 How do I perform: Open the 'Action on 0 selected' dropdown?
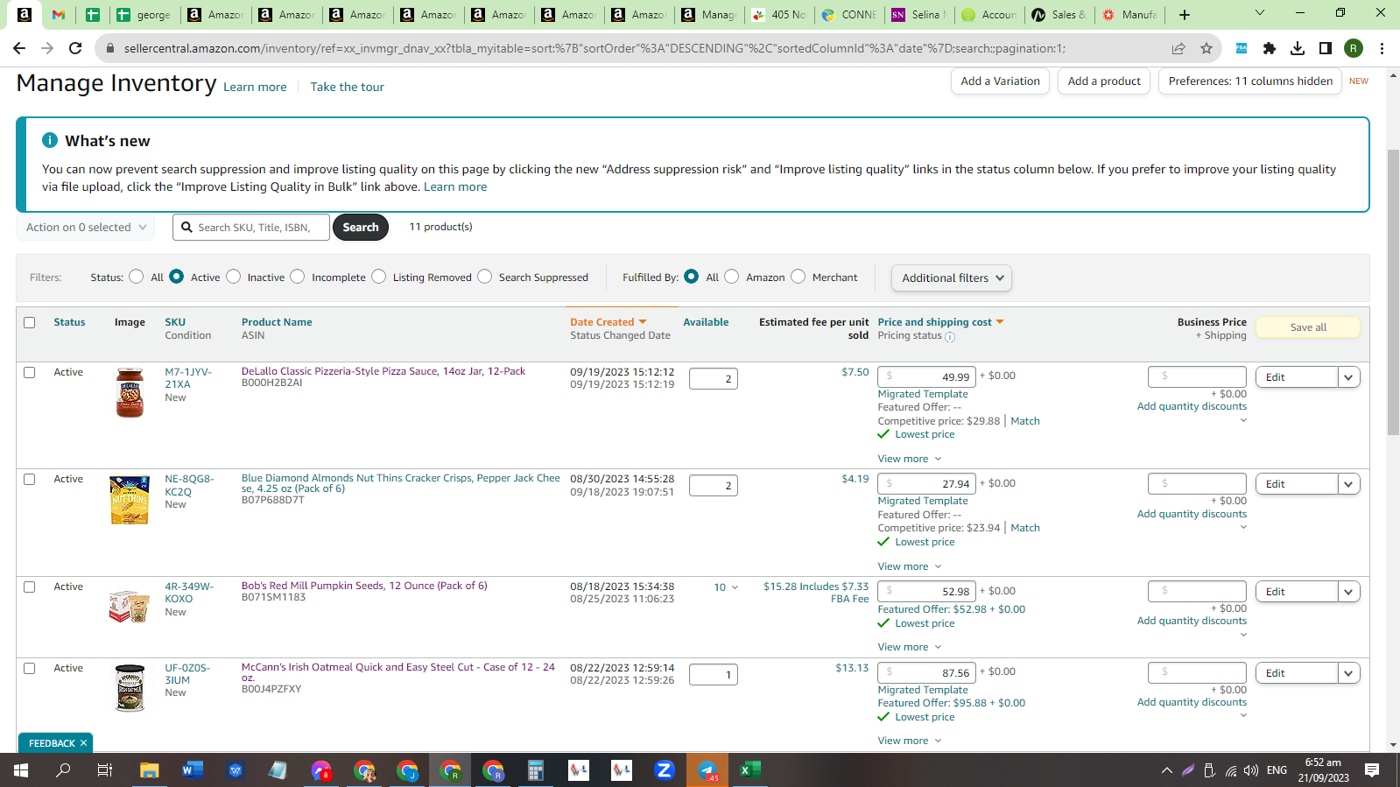(86, 228)
